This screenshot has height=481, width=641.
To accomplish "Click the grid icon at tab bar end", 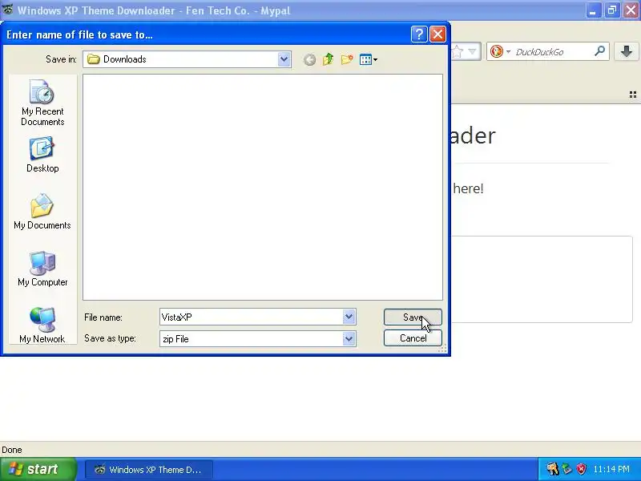I will coord(633,95).
